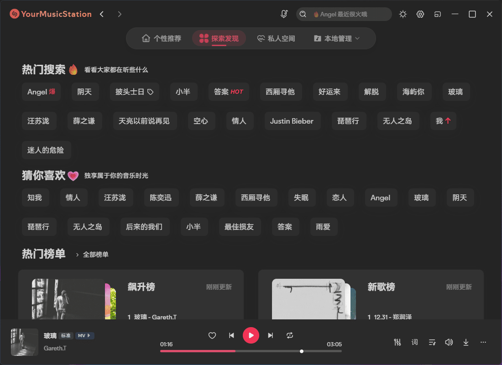Toggle the repeat play mode

pos(290,335)
